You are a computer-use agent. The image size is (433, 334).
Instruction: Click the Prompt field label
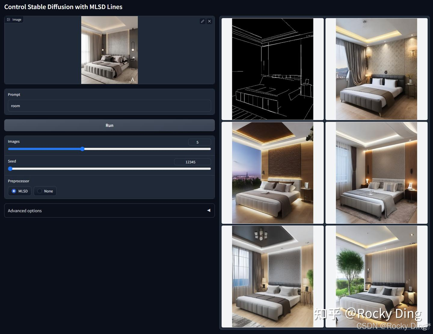pyautogui.click(x=14, y=94)
